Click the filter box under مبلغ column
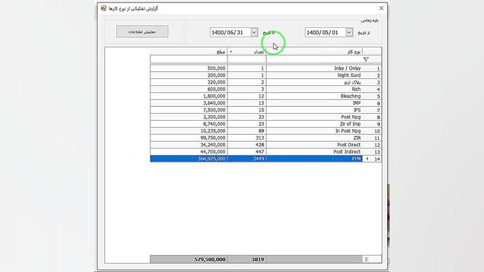Viewport: 484px width, 272px height. (x=189, y=59)
